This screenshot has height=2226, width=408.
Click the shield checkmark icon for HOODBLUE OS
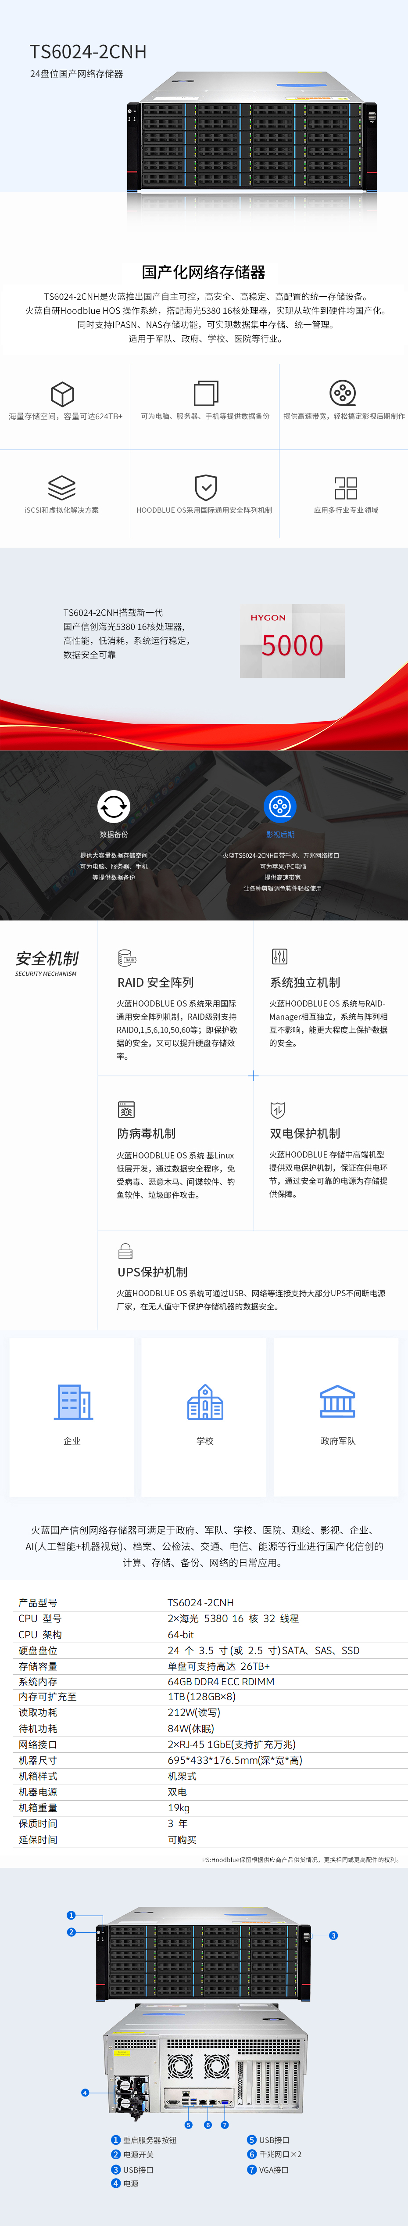click(x=206, y=487)
